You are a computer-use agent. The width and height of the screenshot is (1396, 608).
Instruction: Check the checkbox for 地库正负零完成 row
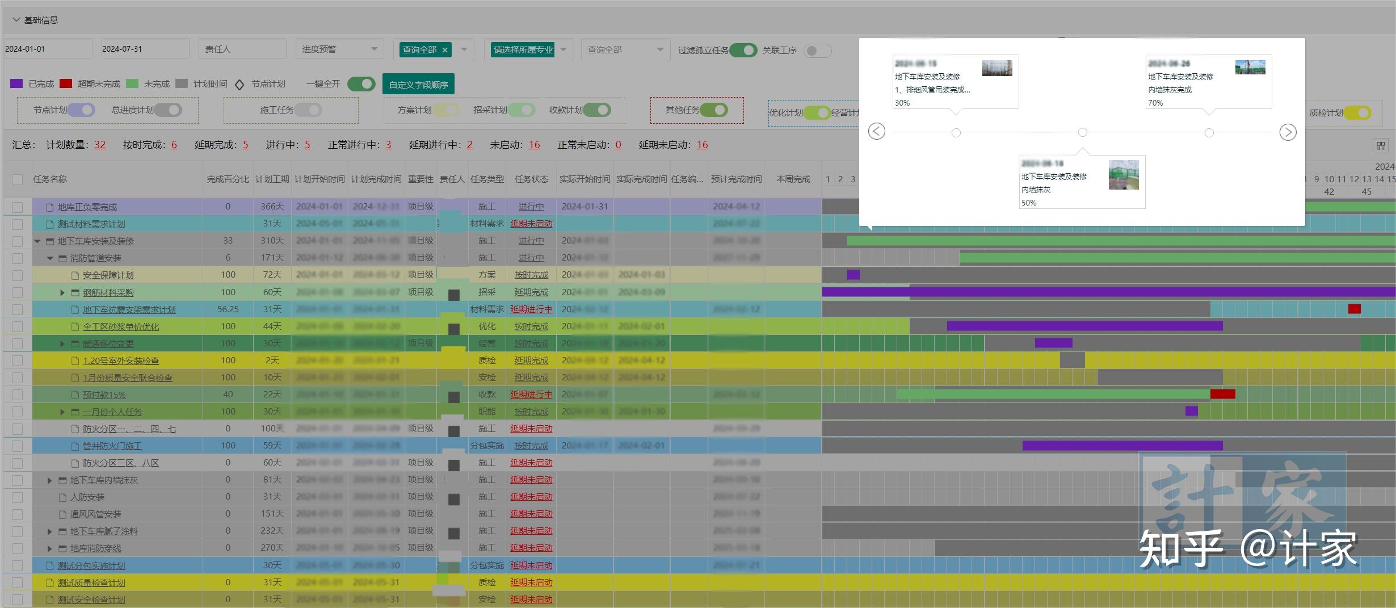coord(18,207)
